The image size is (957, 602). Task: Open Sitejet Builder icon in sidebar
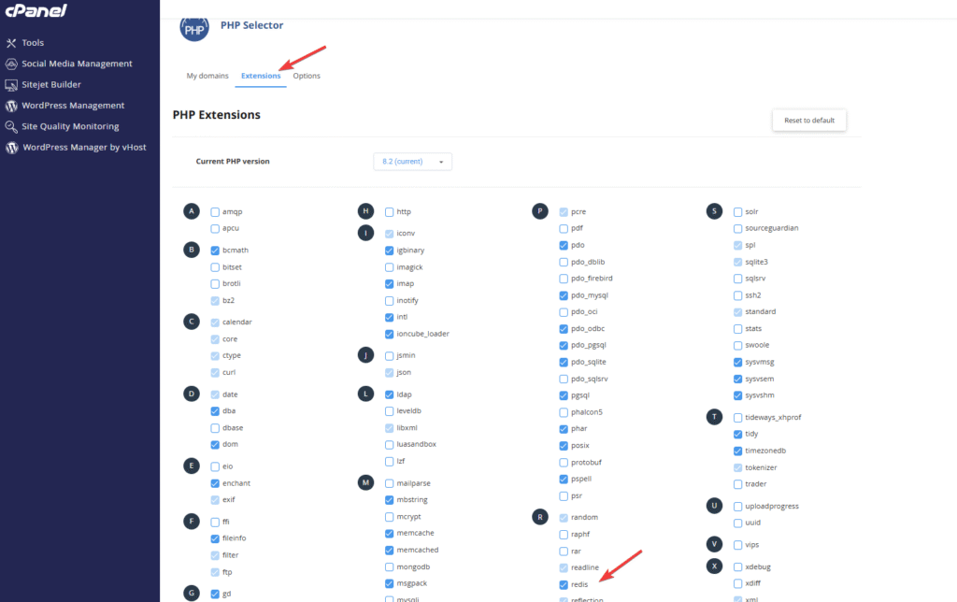point(12,85)
